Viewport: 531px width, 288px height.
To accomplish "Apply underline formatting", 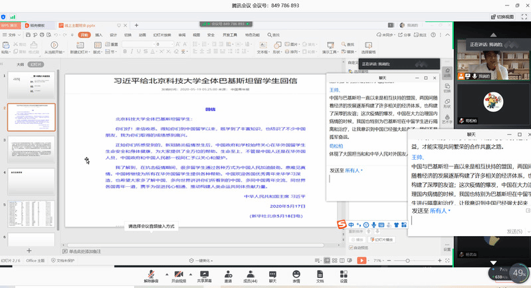I will [138, 51].
